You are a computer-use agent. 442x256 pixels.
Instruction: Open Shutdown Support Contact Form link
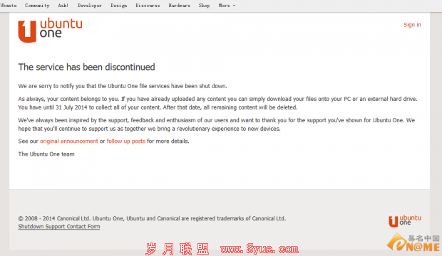tap(59, 226)
